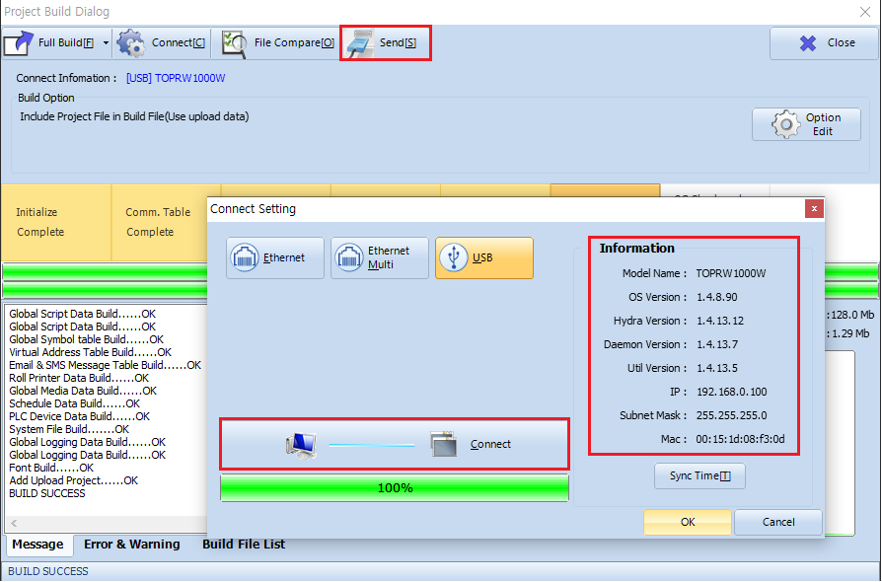Click the PC monitor icon
The image size is (882, 582).
(301, 445)
